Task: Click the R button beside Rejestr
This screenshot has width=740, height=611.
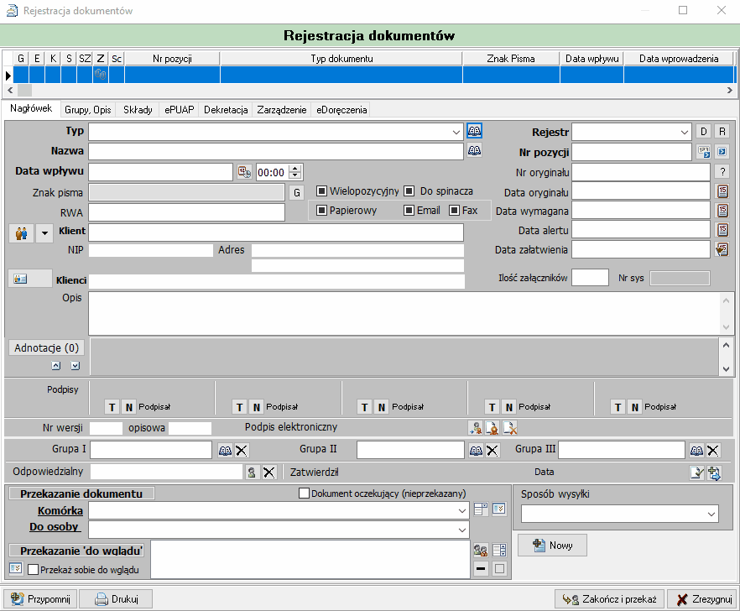Action: click(x=722, y=132)
